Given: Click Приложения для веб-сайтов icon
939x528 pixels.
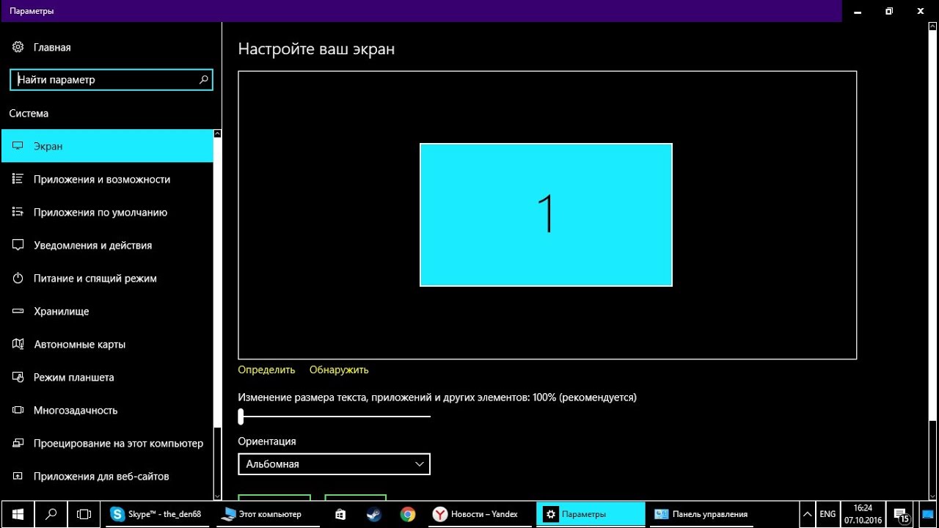Looking at the screenshot, I should point(18,476).
